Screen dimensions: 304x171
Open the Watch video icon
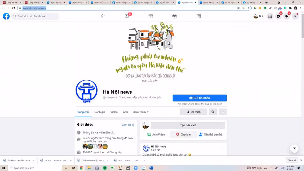coord(127,16)
